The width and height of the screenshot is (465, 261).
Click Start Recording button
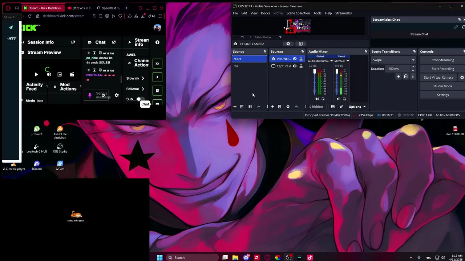click(442, 69)
